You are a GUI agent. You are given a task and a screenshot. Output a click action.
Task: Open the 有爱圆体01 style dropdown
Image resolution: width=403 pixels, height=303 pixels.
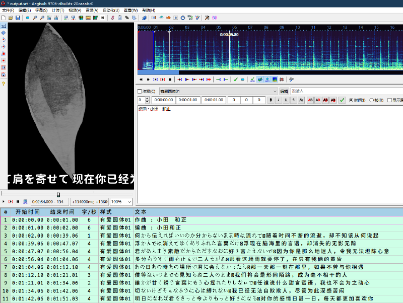(x=275, y=91)
